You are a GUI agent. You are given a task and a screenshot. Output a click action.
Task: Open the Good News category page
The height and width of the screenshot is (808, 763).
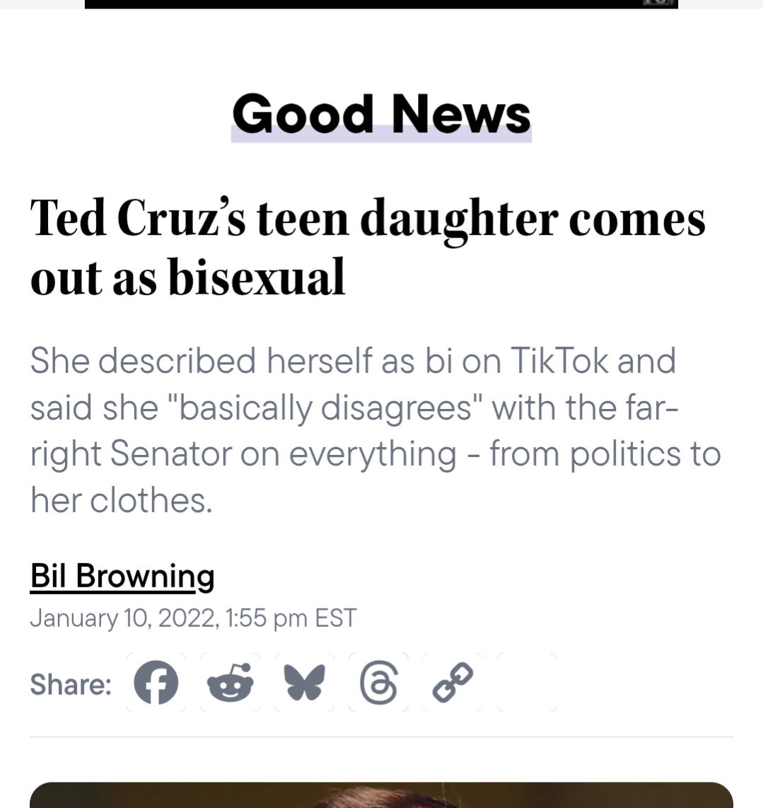coord(381,115)
